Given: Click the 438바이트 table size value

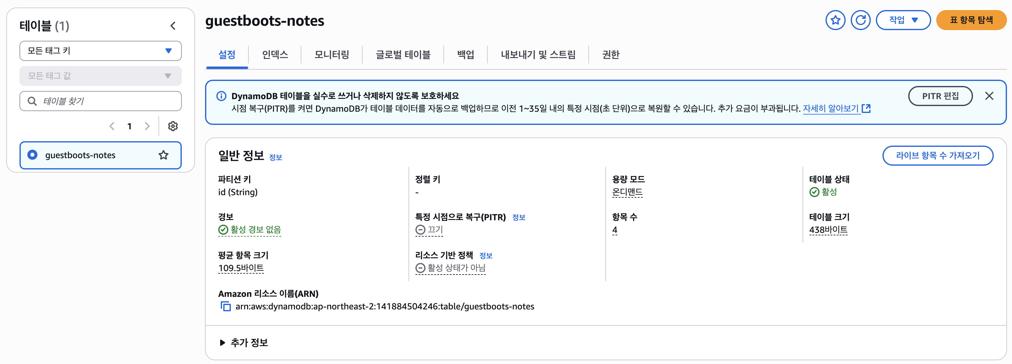Looking at the screenshot, I should click(828, 230).
